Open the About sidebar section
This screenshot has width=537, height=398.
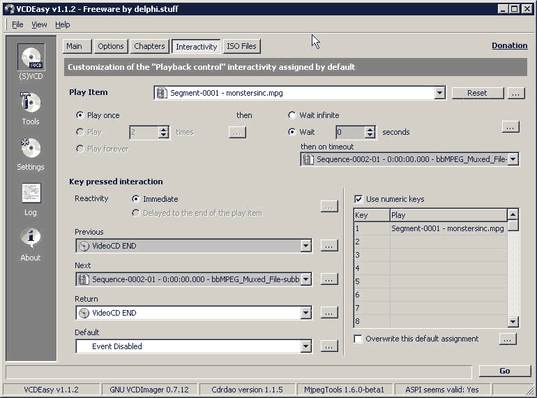31,245
